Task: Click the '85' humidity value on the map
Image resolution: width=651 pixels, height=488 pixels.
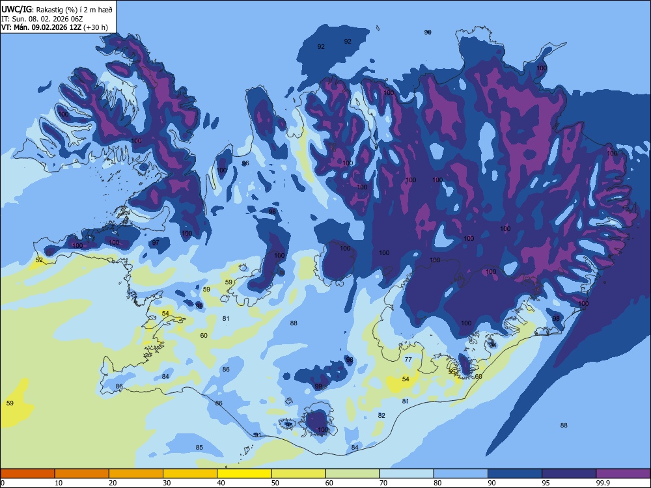Action: point(199,447)
